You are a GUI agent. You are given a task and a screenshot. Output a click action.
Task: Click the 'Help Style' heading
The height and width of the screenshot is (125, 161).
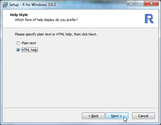click(x=19, y=15)
